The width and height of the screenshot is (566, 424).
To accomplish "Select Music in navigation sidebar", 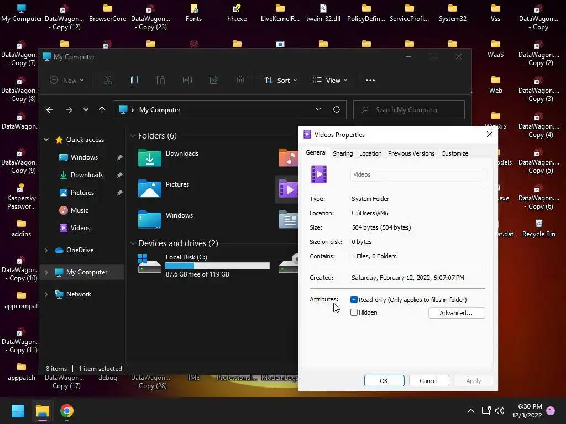I will [79, 210].
